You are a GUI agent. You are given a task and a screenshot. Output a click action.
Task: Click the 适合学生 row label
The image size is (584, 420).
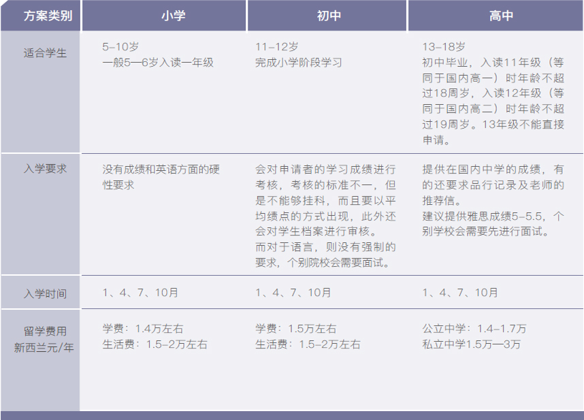[41, 52]
